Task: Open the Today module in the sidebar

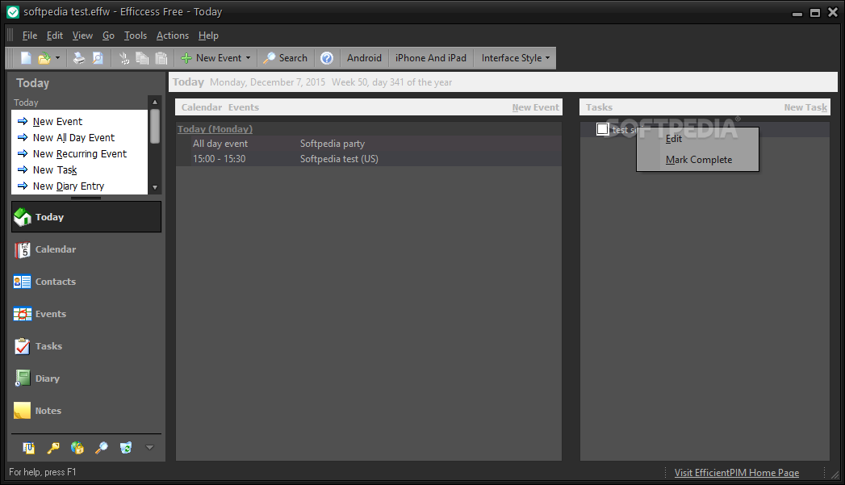Action: coord(86,217)
